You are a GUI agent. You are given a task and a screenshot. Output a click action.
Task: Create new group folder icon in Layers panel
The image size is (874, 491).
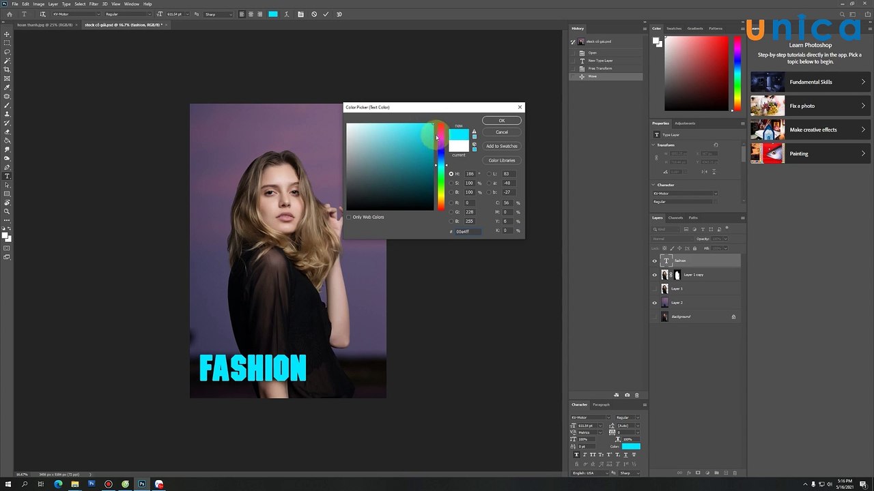pyautogui.click(x=716, y=473)
